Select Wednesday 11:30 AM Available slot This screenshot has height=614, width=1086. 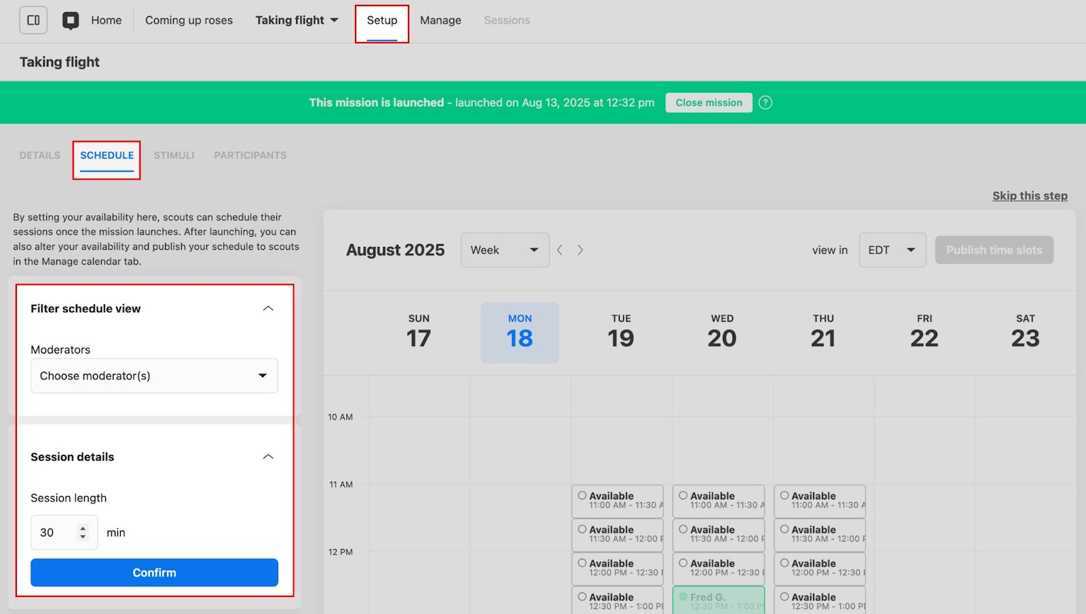click(718, 535)
